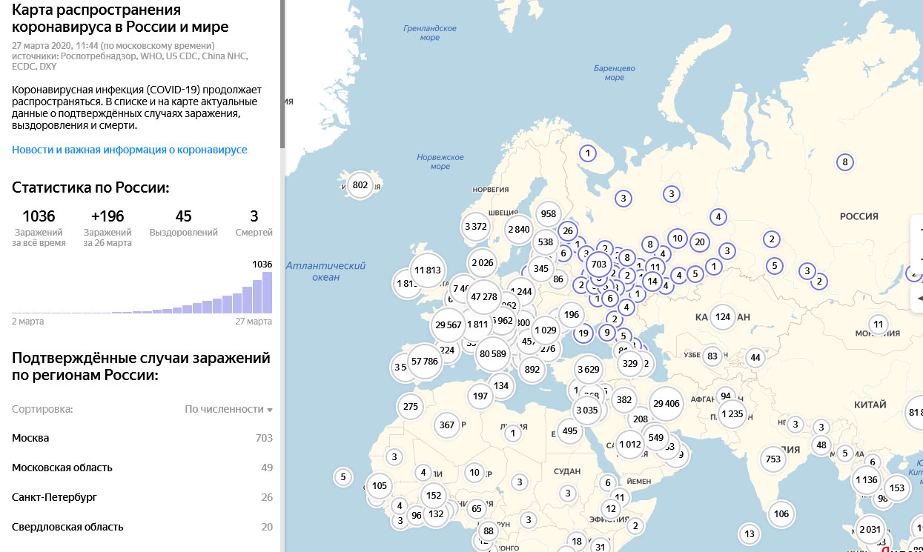Screen dimensions: 923x552
Task: Click the tallest chart bar labeled 1036
Action: pos(267,293)
